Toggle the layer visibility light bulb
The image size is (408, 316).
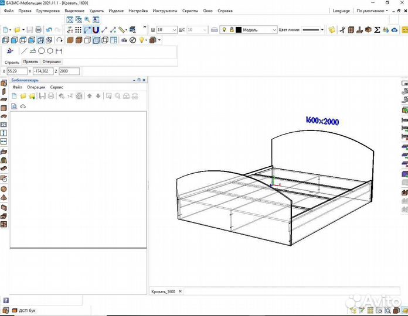[x=225, y=29]
